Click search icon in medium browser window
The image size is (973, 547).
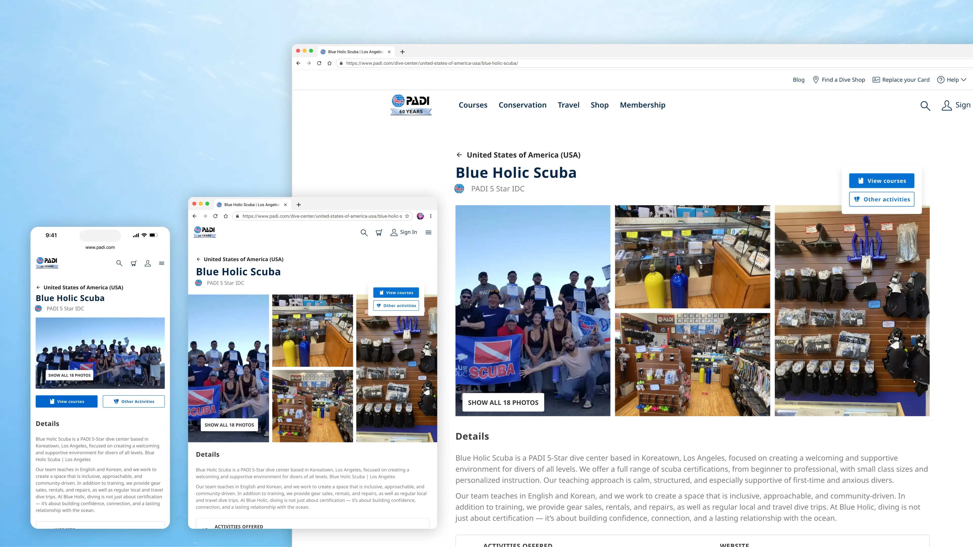364,232
